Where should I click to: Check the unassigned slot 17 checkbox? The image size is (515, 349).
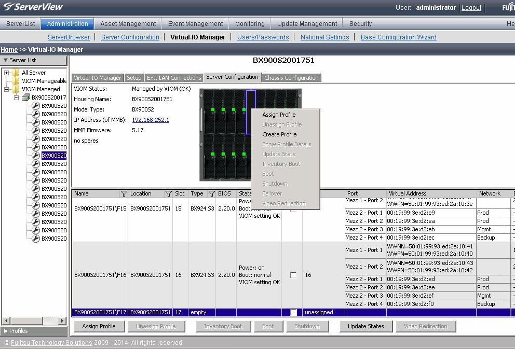pos(293,312)
